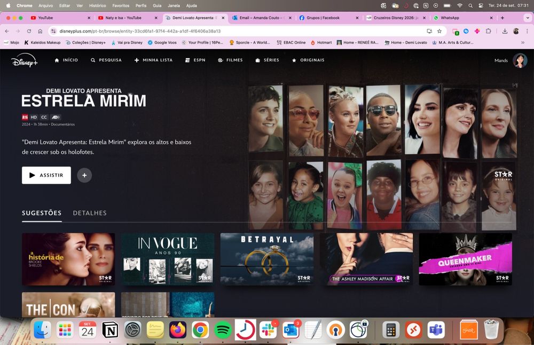Open the Mands profile avatar menu

[520, 60]
